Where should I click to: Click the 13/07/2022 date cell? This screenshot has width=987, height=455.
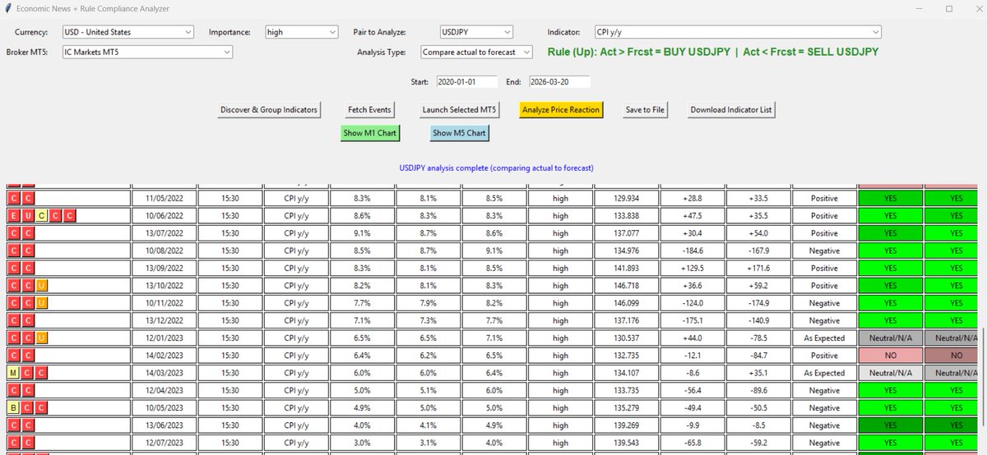[x=164, y=233]
